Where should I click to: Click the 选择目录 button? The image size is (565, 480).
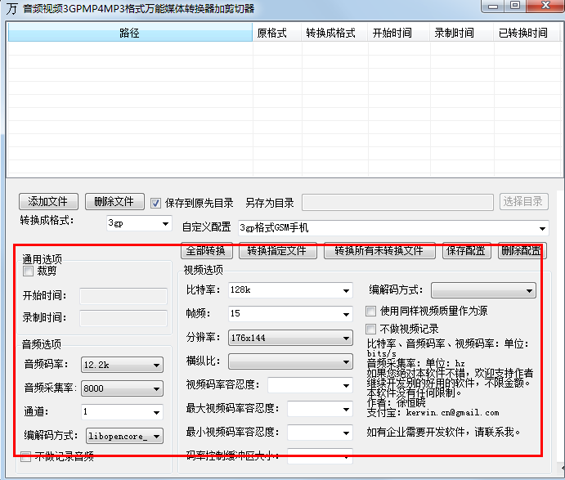524,201
